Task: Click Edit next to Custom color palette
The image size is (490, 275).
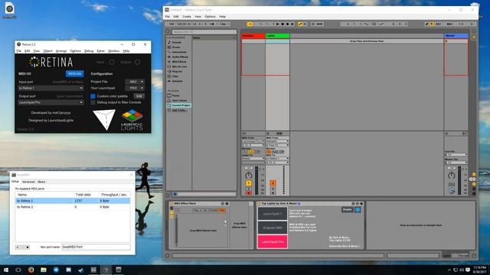Action: pyautogui.click(x=139, y=96)
